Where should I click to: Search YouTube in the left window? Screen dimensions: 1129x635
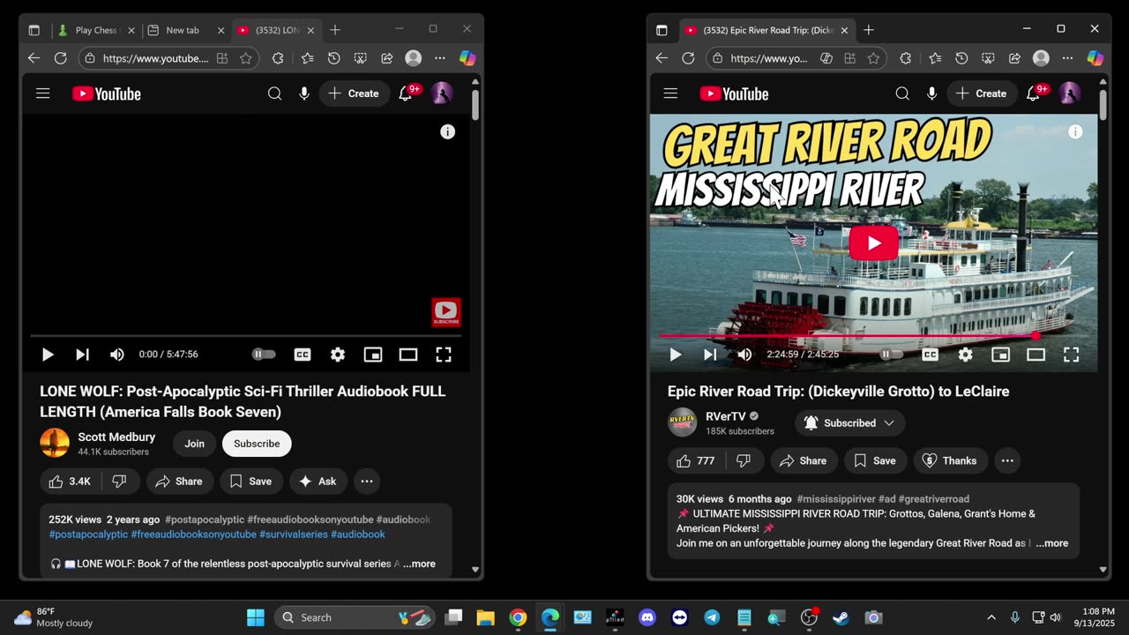(274, 93)
